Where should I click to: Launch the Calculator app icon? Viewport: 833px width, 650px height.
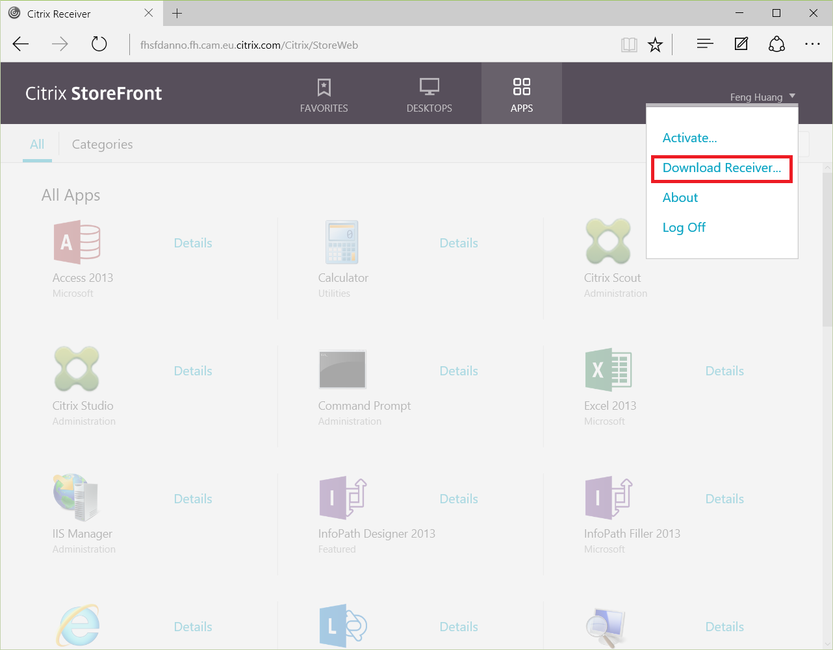coord(342,242)
